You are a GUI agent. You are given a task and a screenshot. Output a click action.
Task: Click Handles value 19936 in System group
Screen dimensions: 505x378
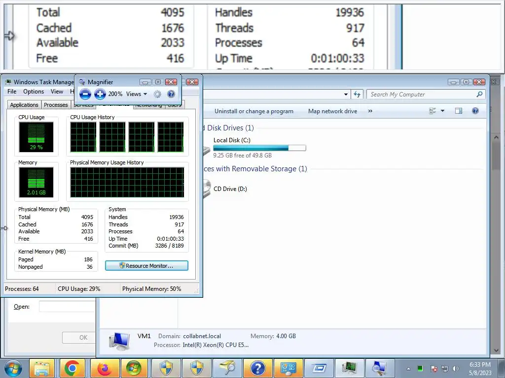click(x=177, y=217)
